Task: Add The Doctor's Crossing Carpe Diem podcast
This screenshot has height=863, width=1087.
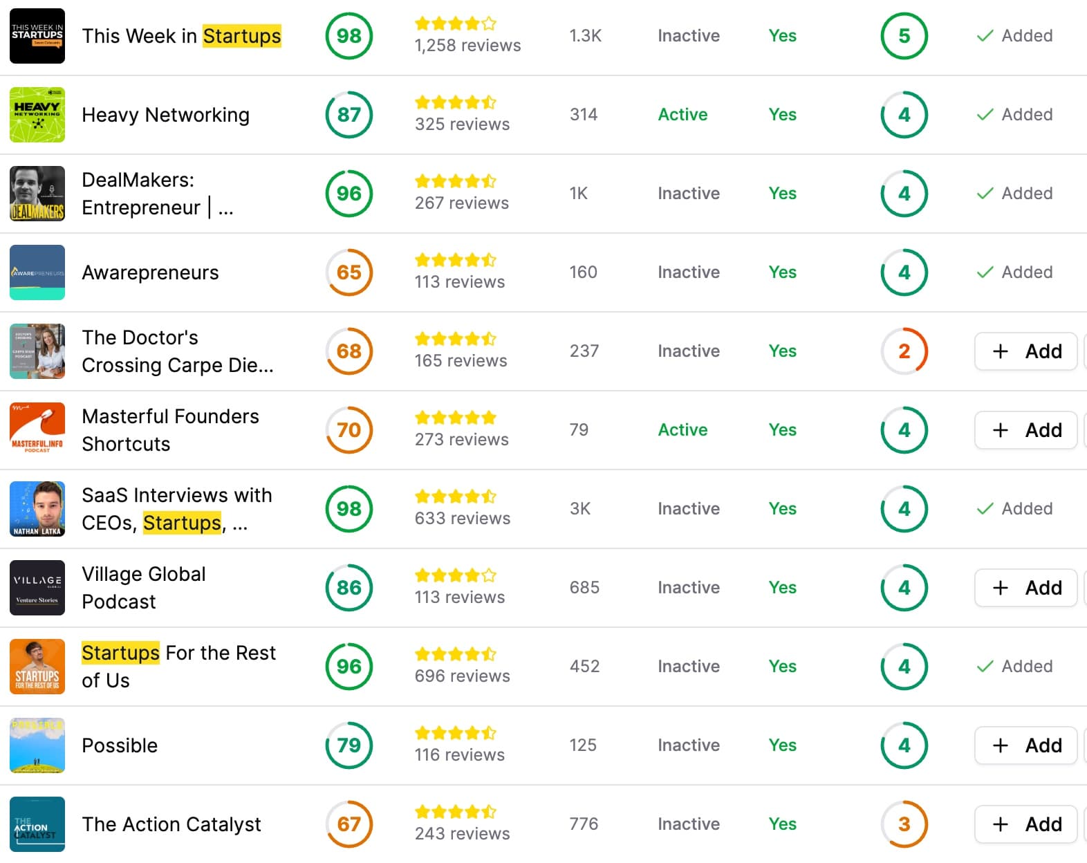Action: click(x=1026, y=351)
